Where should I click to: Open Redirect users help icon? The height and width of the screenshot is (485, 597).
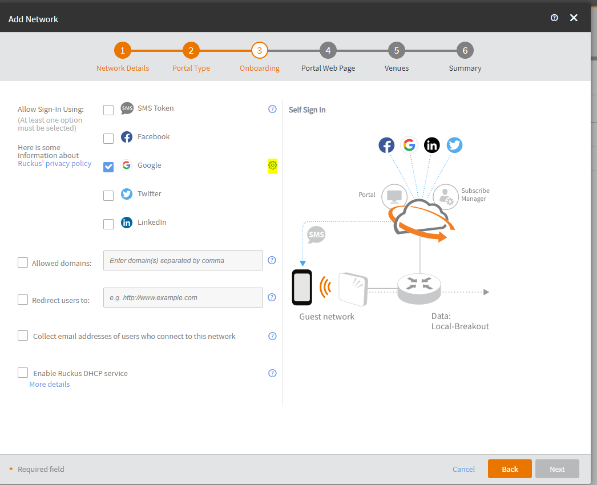coord(272,297)
